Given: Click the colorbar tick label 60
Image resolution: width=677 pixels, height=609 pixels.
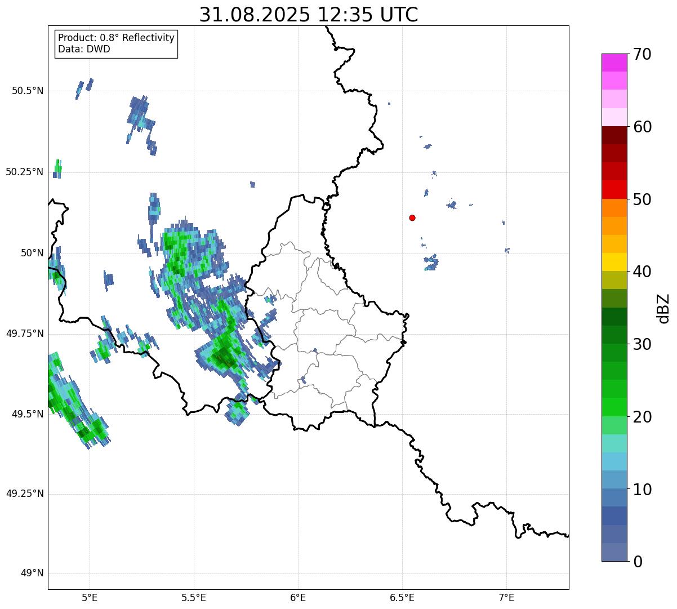Looking at the screenshot, I should click(x=643, y=127).
